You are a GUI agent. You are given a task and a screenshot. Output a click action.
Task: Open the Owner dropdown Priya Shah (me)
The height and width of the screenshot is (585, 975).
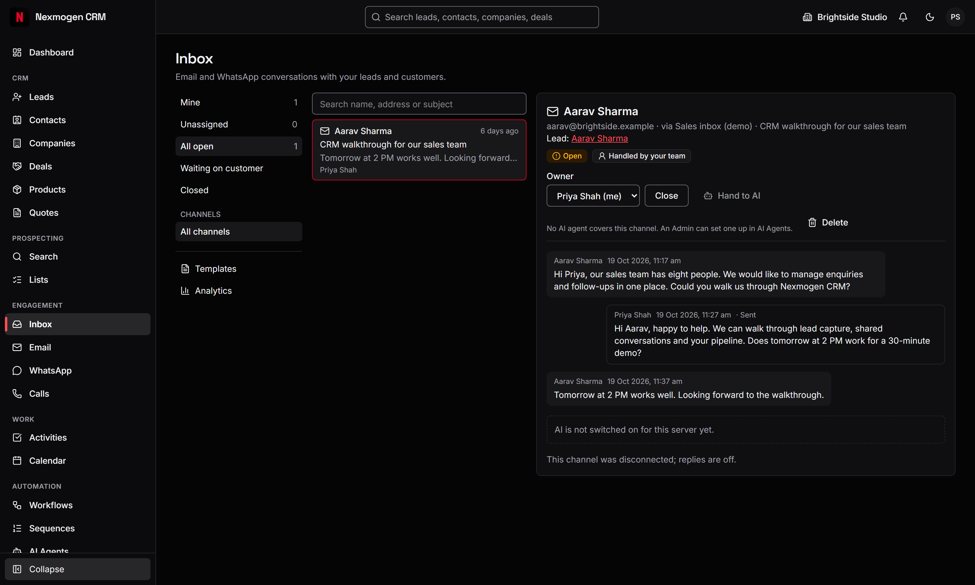click(593, 196)
